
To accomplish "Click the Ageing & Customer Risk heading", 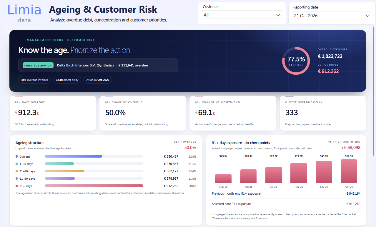I will click(103, 9).
